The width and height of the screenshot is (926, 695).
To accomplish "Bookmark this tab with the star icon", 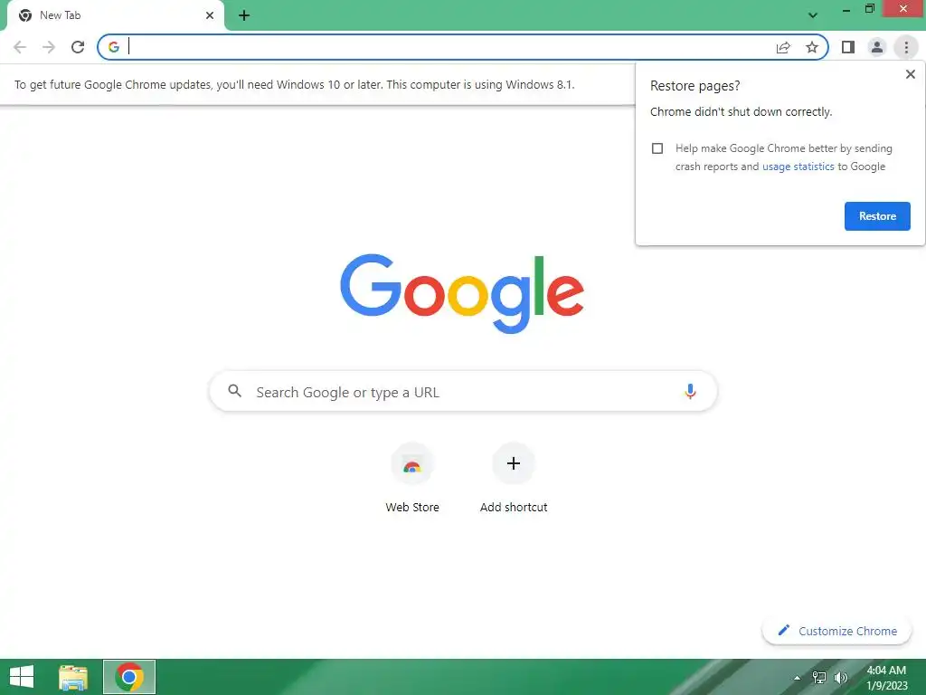I will pos(812,47).
